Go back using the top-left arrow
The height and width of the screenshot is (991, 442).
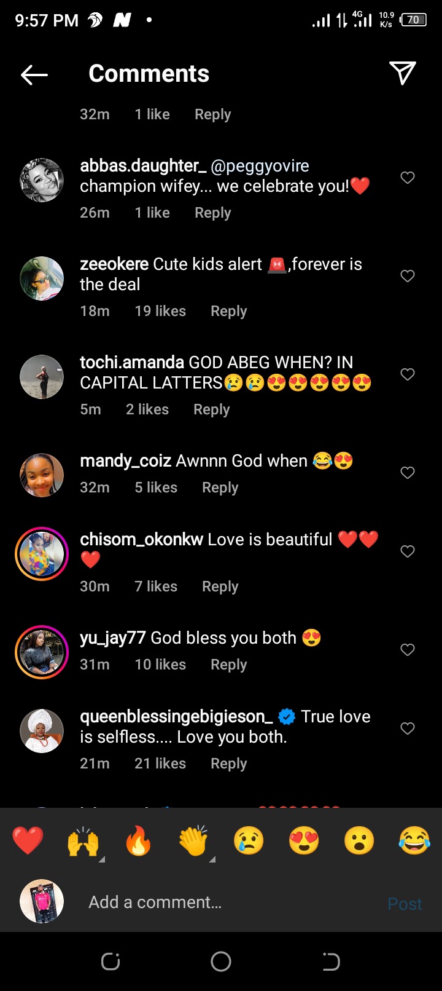34,75
